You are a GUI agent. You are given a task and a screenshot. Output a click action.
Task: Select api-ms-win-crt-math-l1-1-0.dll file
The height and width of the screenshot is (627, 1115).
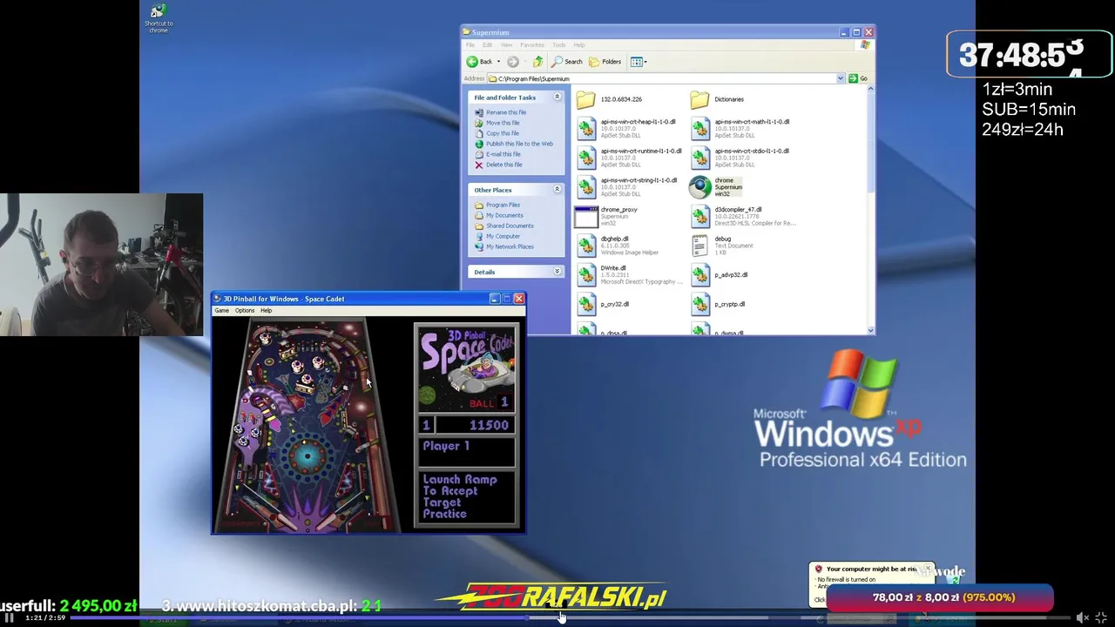point(740,129)
